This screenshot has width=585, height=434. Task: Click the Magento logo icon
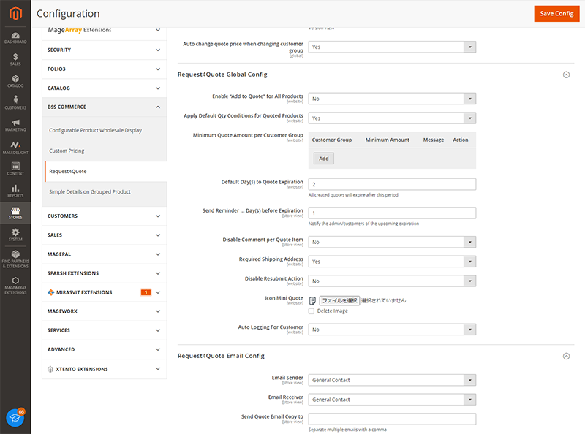[x=15, y=13]
